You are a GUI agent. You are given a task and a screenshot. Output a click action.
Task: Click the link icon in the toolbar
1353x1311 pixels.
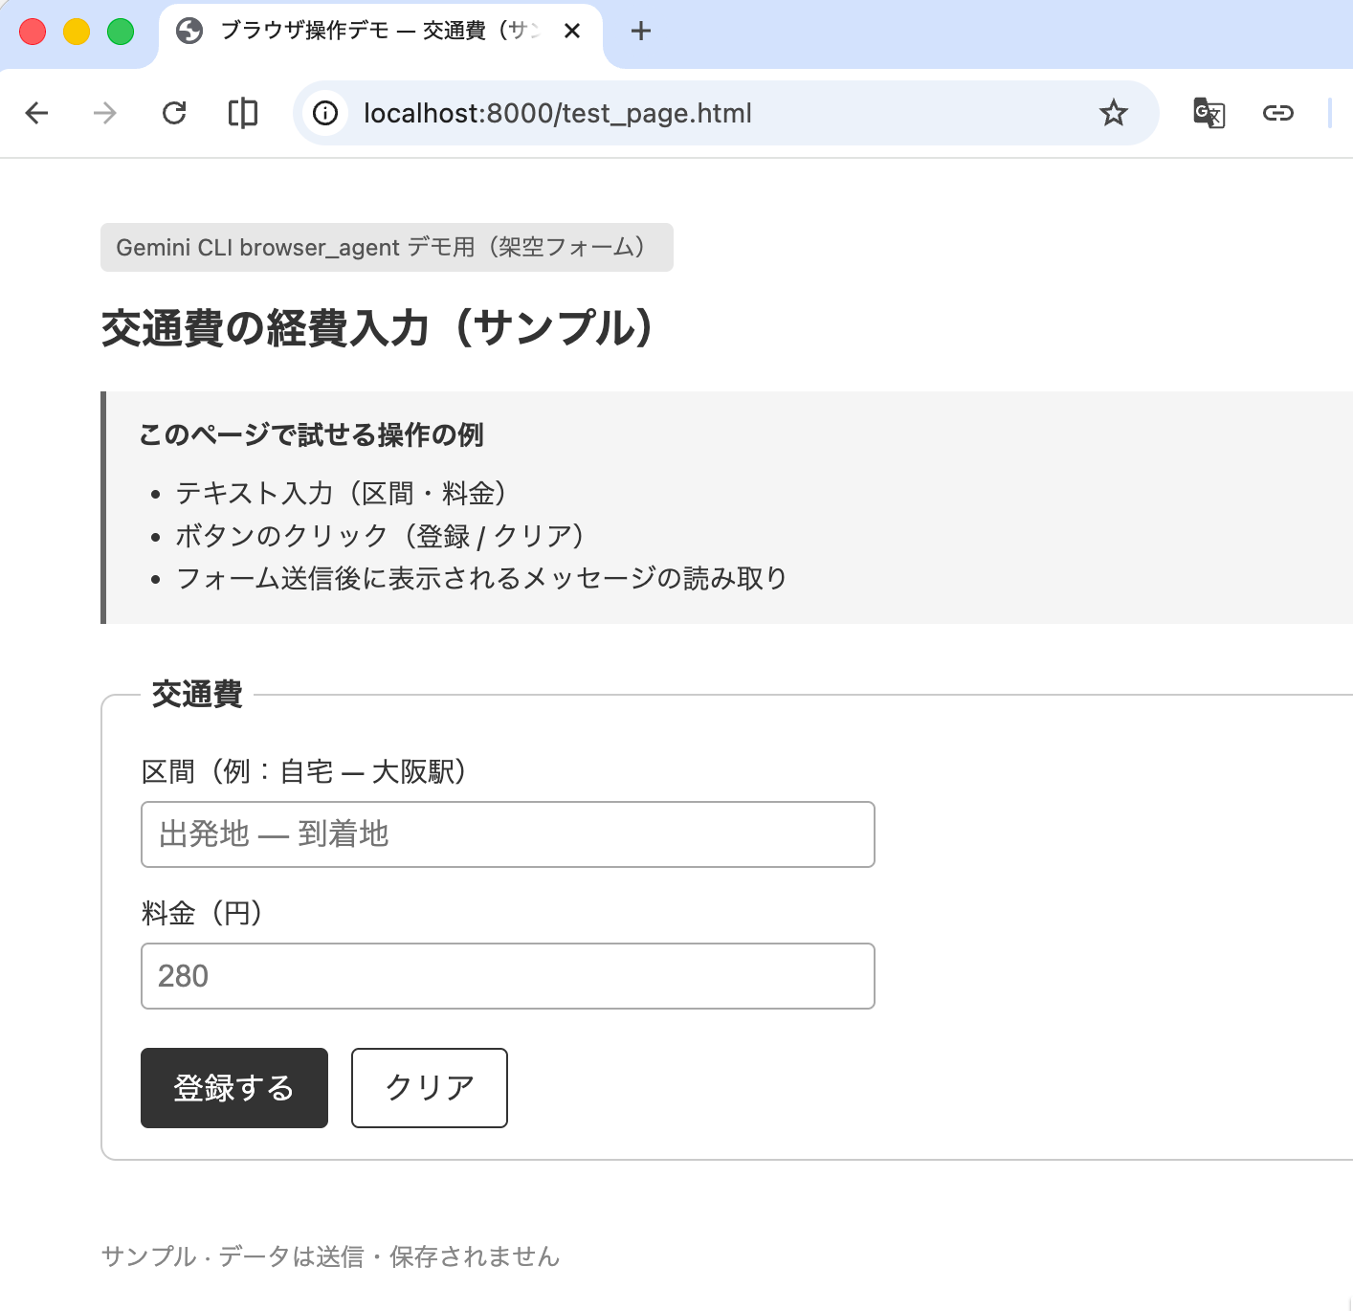1277,113
